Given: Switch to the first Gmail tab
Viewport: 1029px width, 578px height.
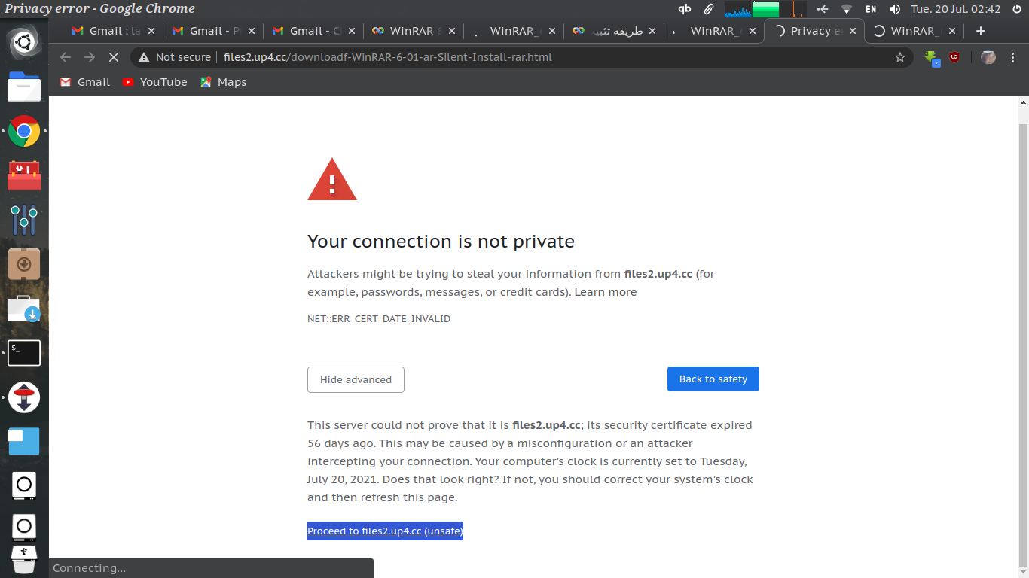Looking at the screenshot, I should tap(113, 31).
